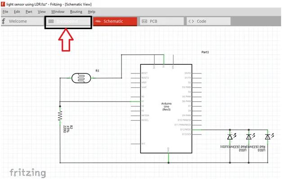Viewport: 282px width, 179px height.
Task: Select the LED2 diode symbol
Action: pyautogui.click(x=249, y=137)
